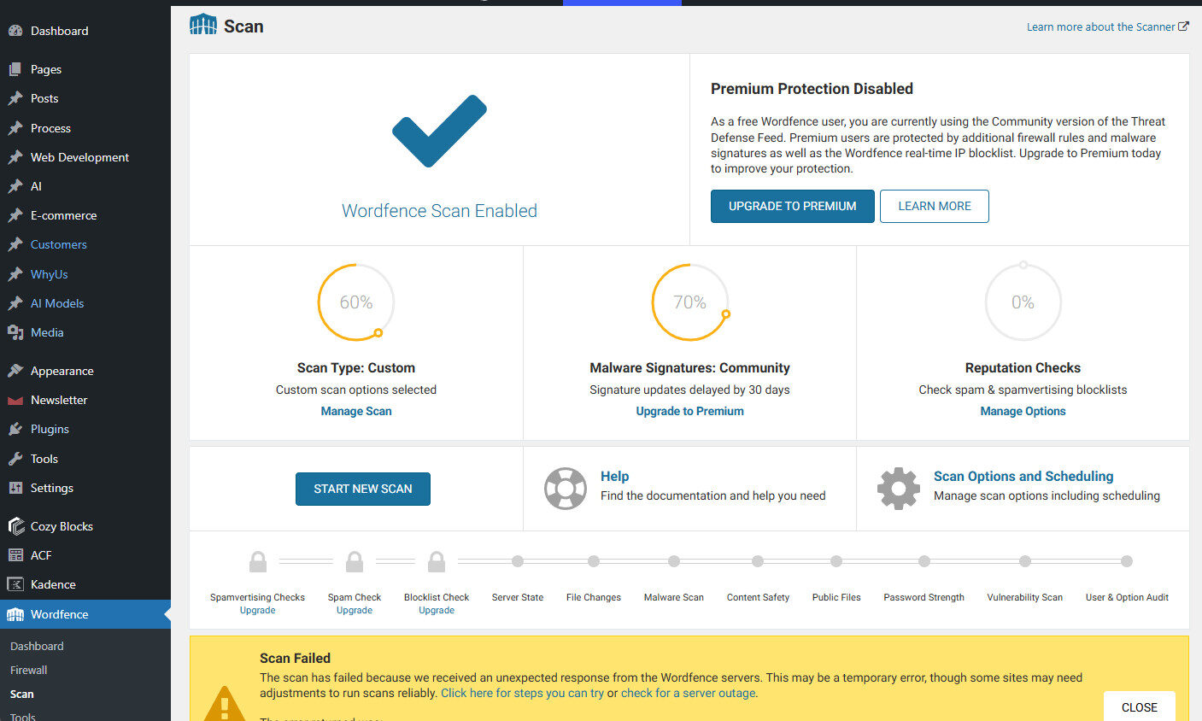
Task: Click the external link icon beside Scanner
Action: [x=1183, y=26]
